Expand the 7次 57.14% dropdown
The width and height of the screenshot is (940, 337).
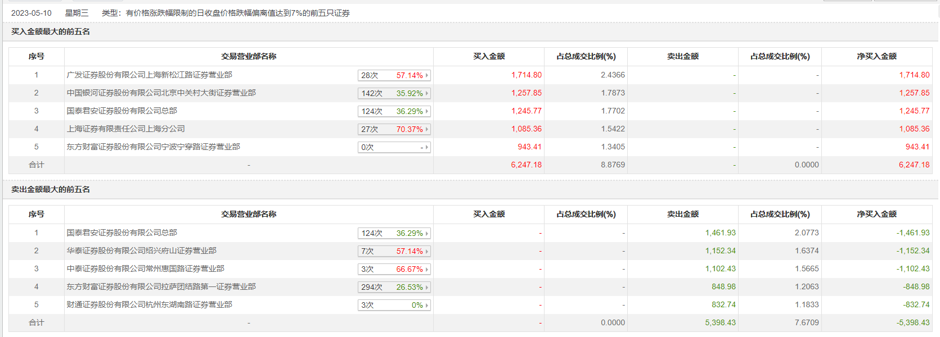pyautogui.click(x=427, y=251)
